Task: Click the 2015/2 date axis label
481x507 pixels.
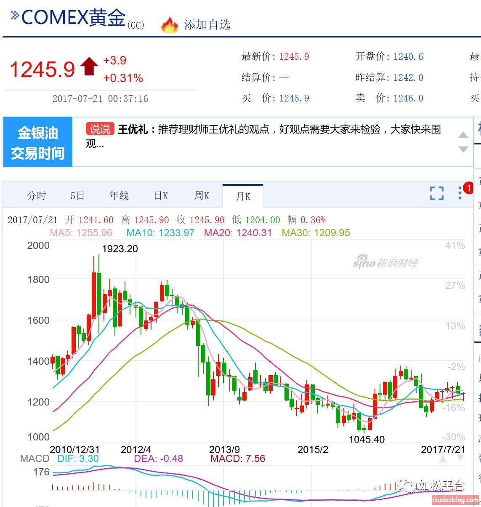Action: point(313,449)
